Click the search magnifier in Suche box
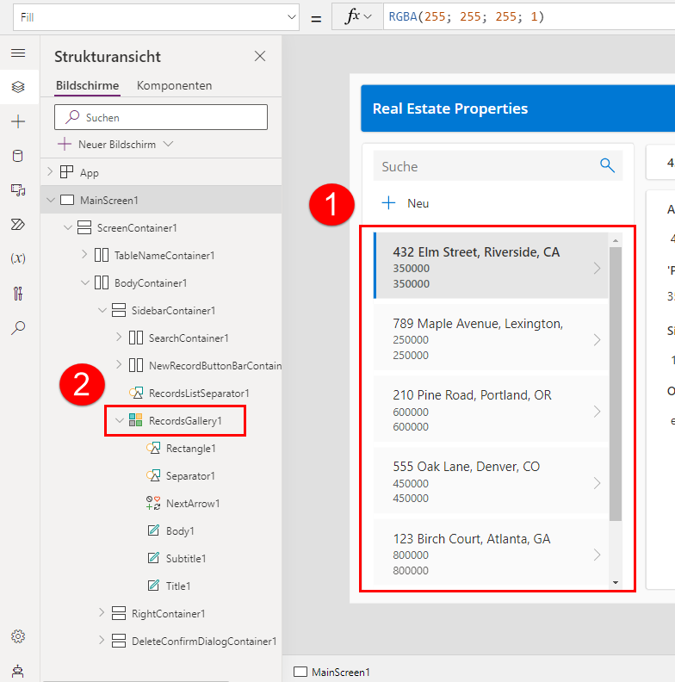Screen dimensions: 675x682 pos(607,165)
